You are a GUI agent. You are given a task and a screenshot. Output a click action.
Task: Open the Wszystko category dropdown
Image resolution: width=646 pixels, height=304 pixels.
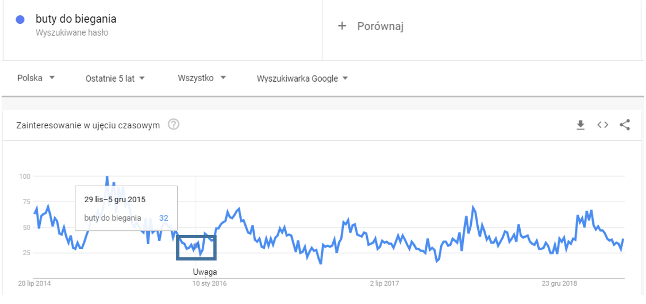tap(202, 78)
